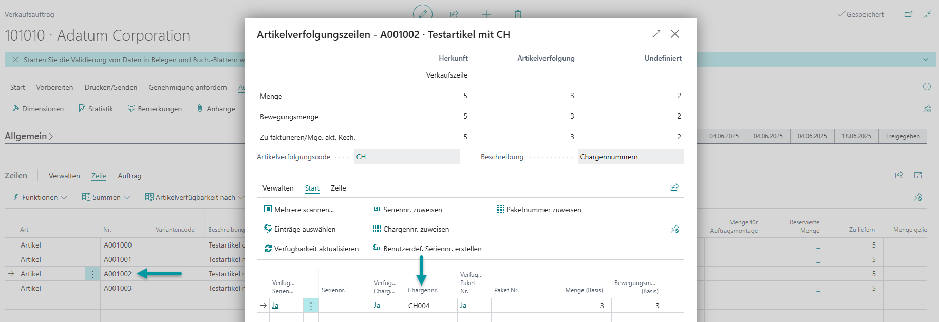
Task: Click Benutzerdef. Seriennr. erstellen action
Action: 427,249
